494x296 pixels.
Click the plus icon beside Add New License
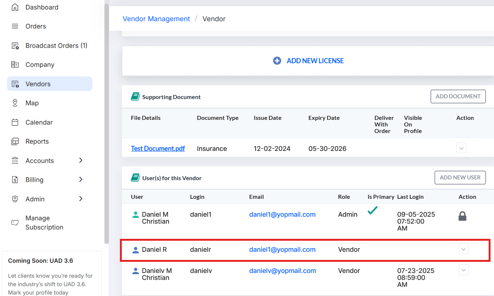[x=277, y=61]
